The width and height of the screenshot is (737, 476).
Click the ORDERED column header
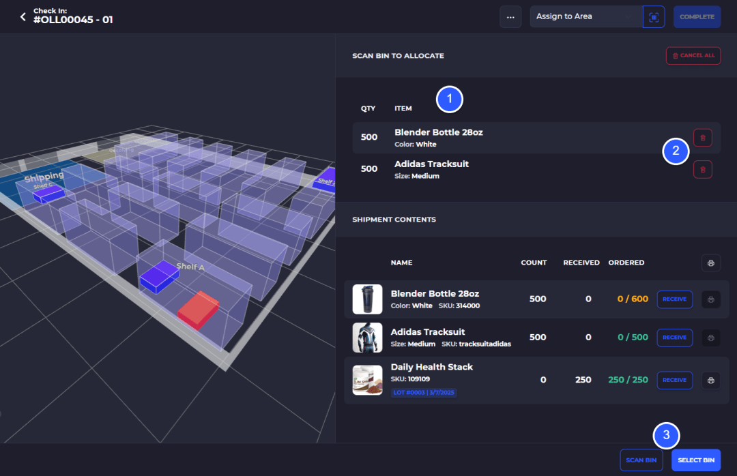(x=626, y=263)
